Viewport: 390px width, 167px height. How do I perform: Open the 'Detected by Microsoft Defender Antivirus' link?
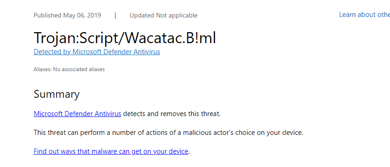(x=97, y=52)
